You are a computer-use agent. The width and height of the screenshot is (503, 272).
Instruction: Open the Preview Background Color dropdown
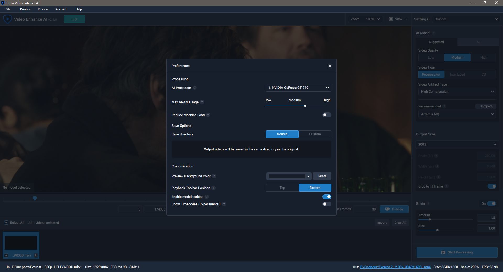[x=289, y=176]
